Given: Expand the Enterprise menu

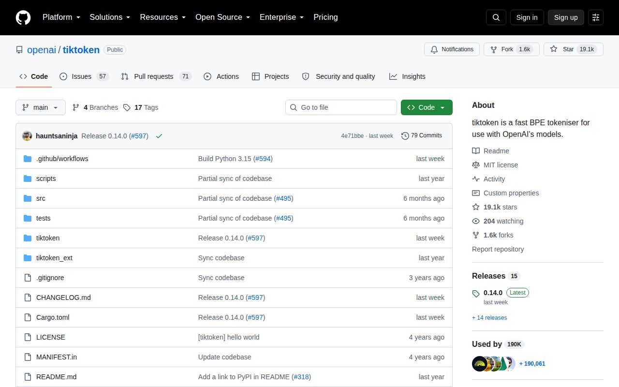Looking at the screenshot, I should point(282,17).
